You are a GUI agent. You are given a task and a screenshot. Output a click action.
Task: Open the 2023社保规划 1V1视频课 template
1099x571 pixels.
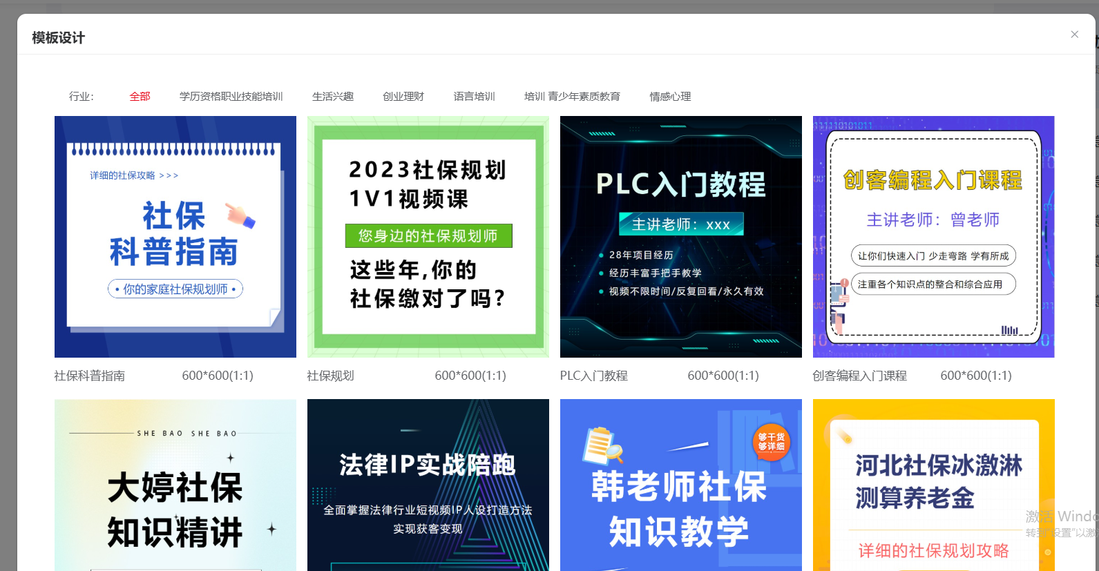tap(428, 237)
